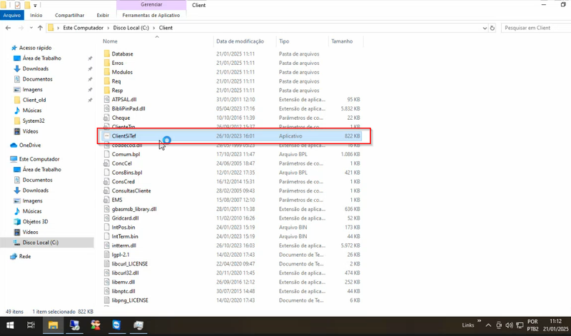Open Objetos 3D in navigation pane
Image resolution: width=571 pixels, height=336 pixels.
tap(35, 221)
